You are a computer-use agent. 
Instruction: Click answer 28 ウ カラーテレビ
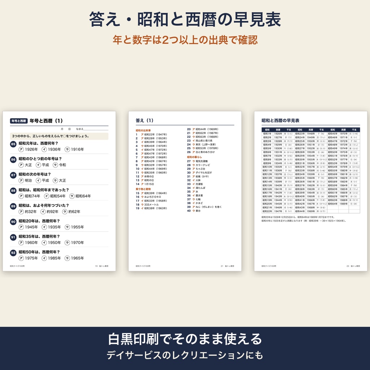[199, 165]
